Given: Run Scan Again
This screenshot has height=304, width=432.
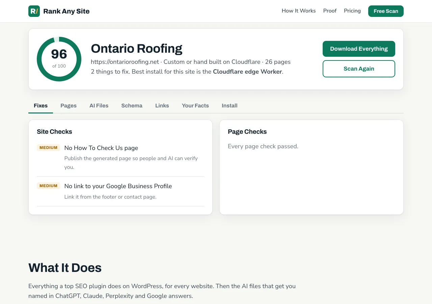Looking at the screenshot, I should pyautogui.click(x=359, y=69).
